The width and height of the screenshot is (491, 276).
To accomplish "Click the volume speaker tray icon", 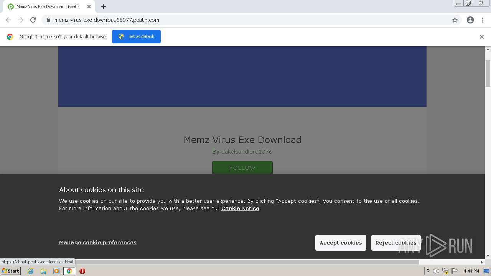I will click(x=436, y=271).
